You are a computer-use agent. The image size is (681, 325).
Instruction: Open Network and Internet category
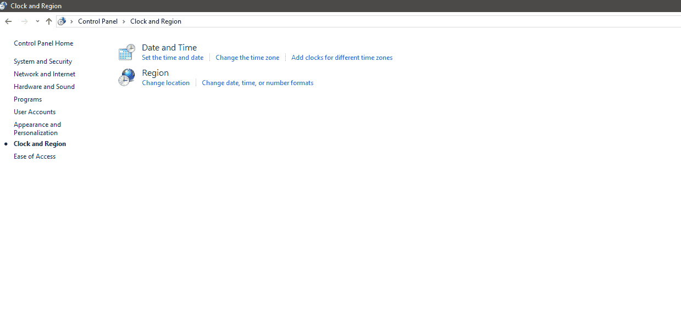45,74
